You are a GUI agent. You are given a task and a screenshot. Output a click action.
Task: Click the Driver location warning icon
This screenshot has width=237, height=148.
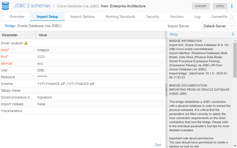26,43
